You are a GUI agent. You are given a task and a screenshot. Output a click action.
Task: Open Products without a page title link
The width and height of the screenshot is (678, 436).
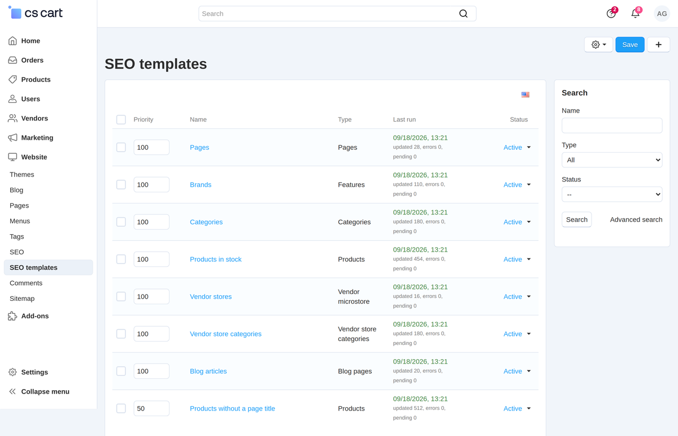232,408
